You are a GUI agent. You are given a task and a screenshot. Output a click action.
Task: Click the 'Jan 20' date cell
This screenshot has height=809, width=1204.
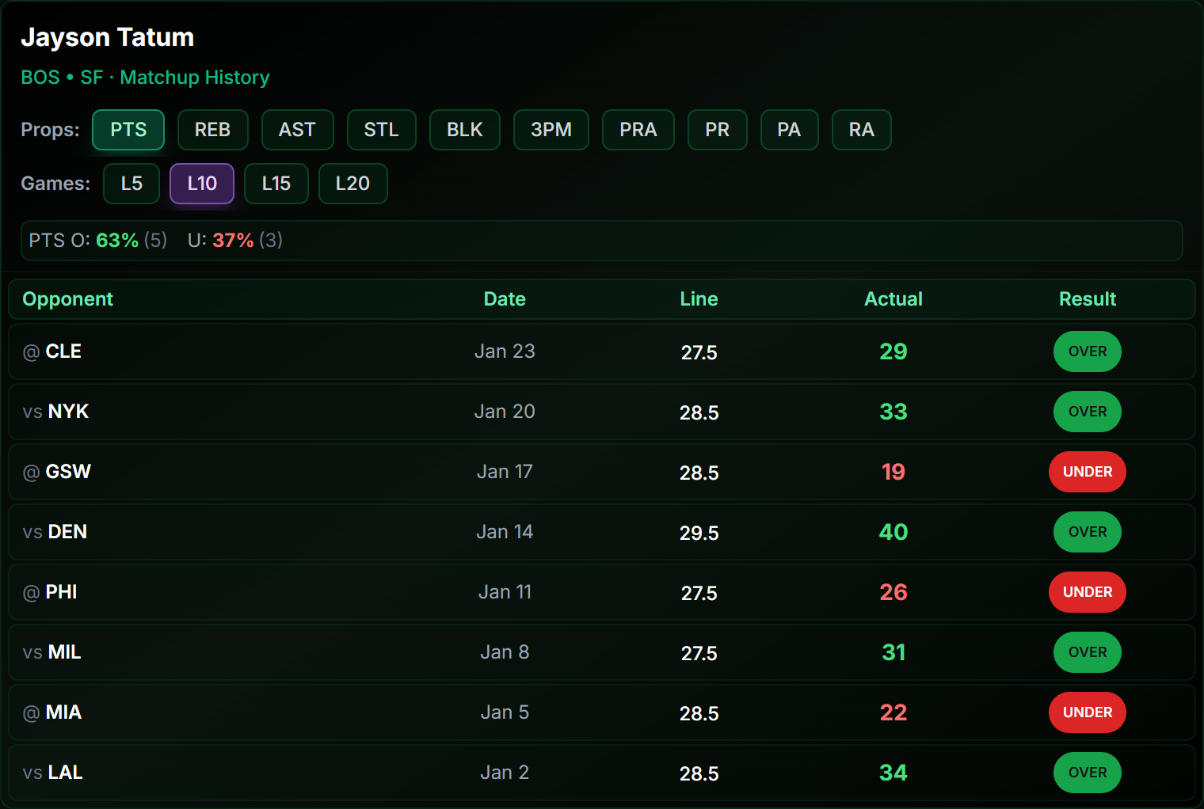pos(505,412)
